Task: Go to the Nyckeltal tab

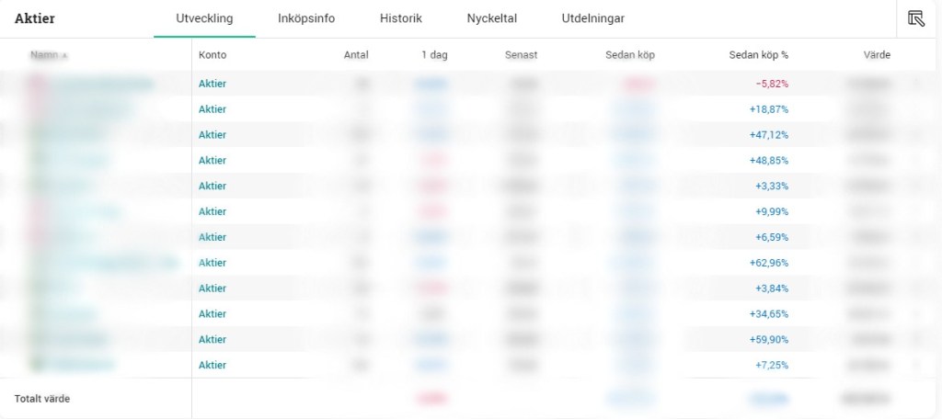Action: point(491,18)
